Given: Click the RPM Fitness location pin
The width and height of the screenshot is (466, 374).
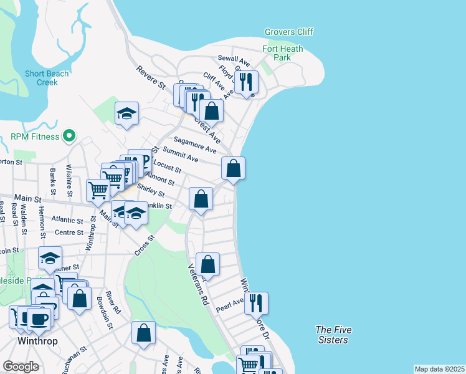Looking at the screenshot, I should coord(69,136).
